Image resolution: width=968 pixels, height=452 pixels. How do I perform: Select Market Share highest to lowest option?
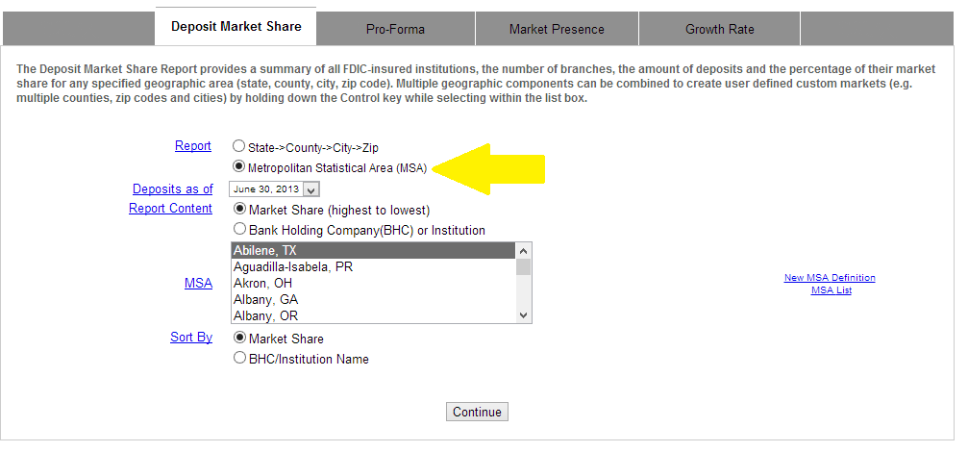238,209
